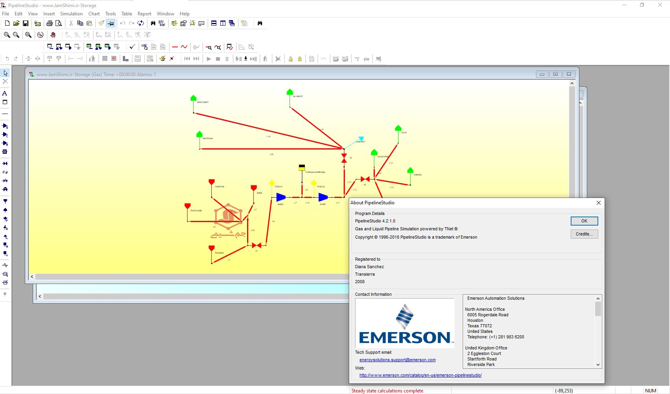Select the red curved line icon
Image resolution: width=670 pixels, height=394 pixels.
[184, 47]
